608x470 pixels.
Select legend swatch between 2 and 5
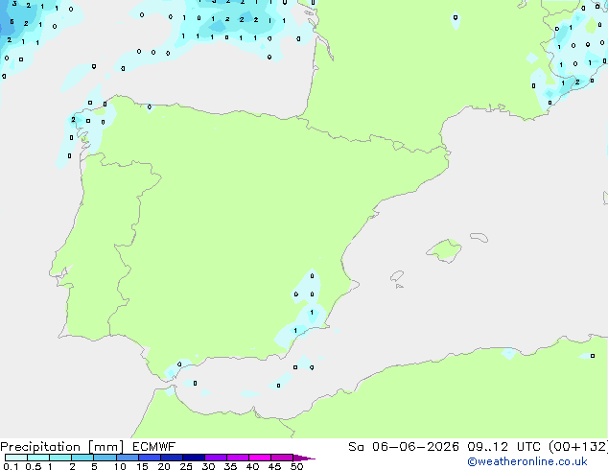tap(82, 458)
